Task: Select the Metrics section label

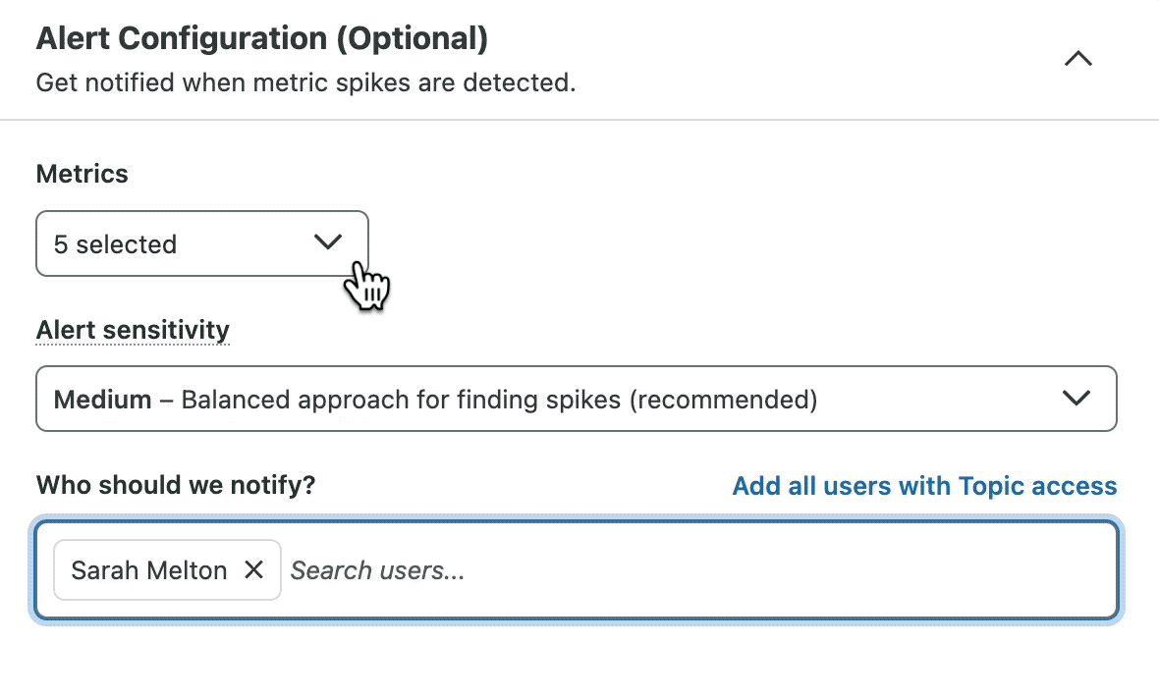Action: tap(82, 174)
